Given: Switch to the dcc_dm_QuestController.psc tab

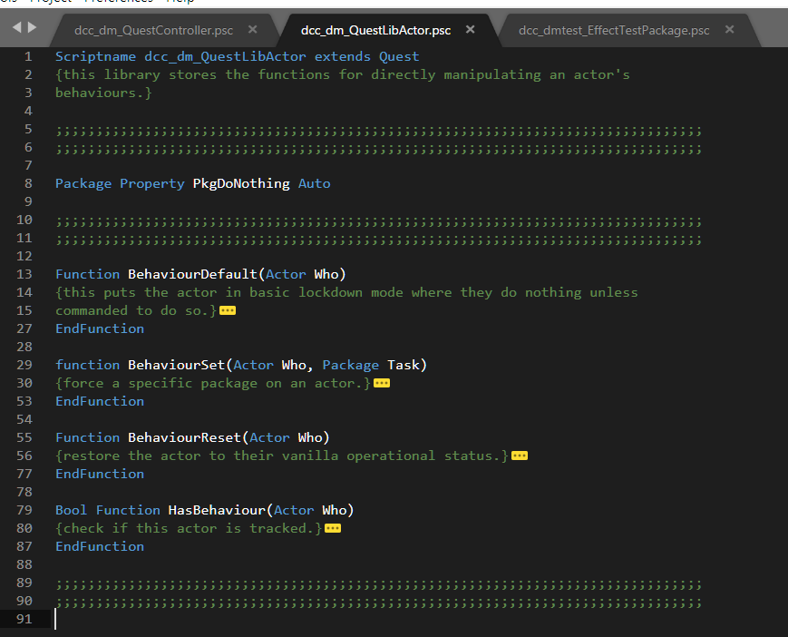Looking at the screenshot, I should point(156,28).
